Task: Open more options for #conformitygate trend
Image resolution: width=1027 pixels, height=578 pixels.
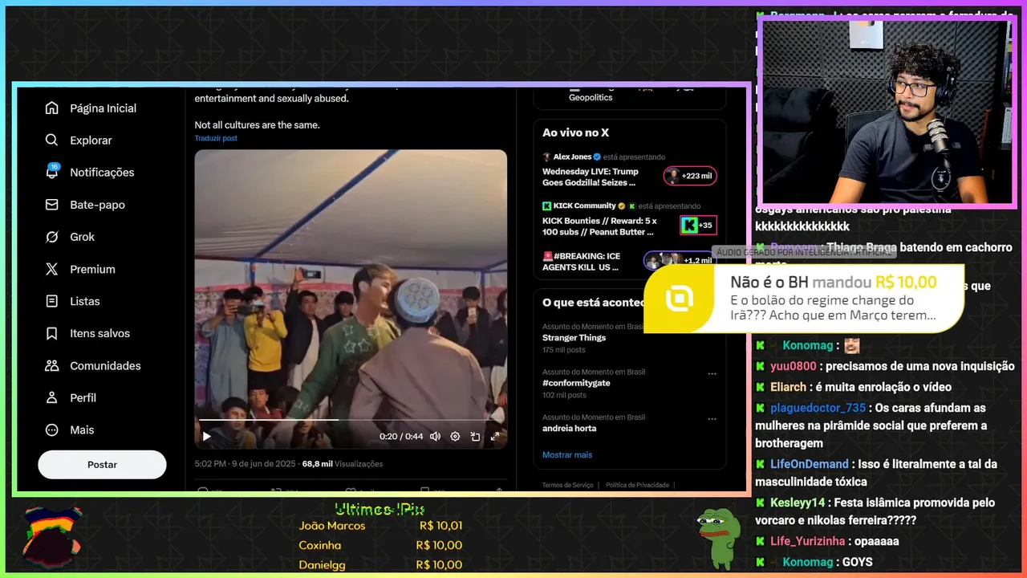Action: (x=712, y=373)
